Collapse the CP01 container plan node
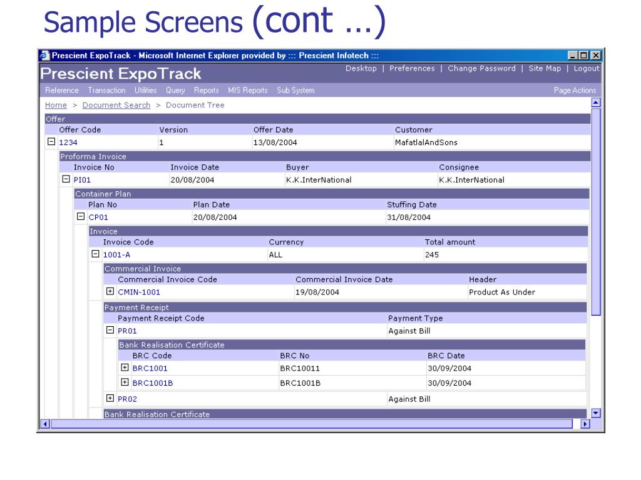The height and width of the screenshot is (480, 641). [81, 217]
